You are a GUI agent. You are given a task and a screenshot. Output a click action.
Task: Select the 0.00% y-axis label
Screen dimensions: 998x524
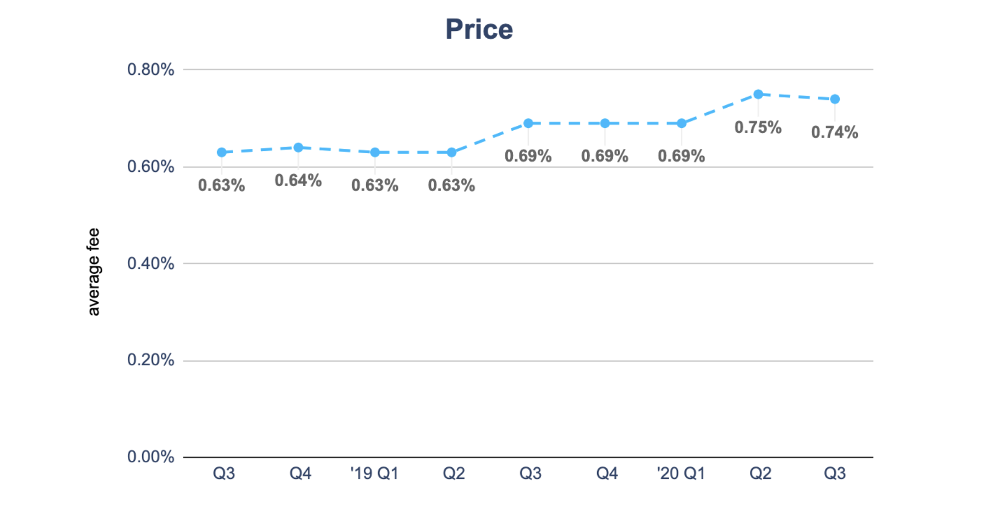pyautogui.click(x=150, y=457)
